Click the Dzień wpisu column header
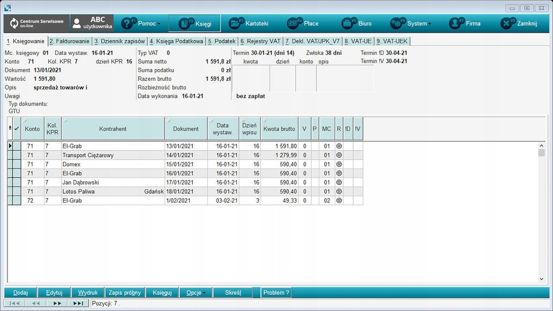553x311 pixels. (249, 129)
